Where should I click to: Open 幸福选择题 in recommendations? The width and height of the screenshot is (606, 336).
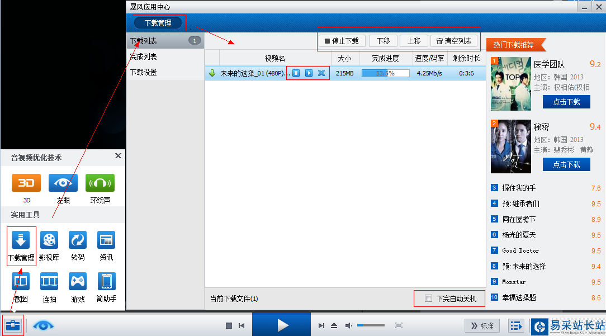tap(519, 297)
